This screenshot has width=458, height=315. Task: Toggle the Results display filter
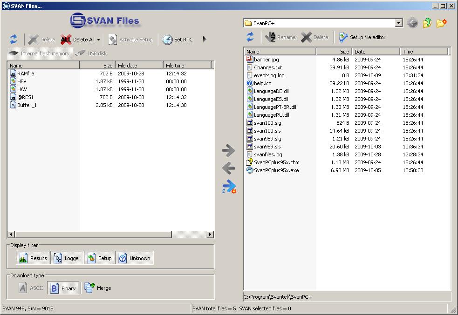(33, 258)
